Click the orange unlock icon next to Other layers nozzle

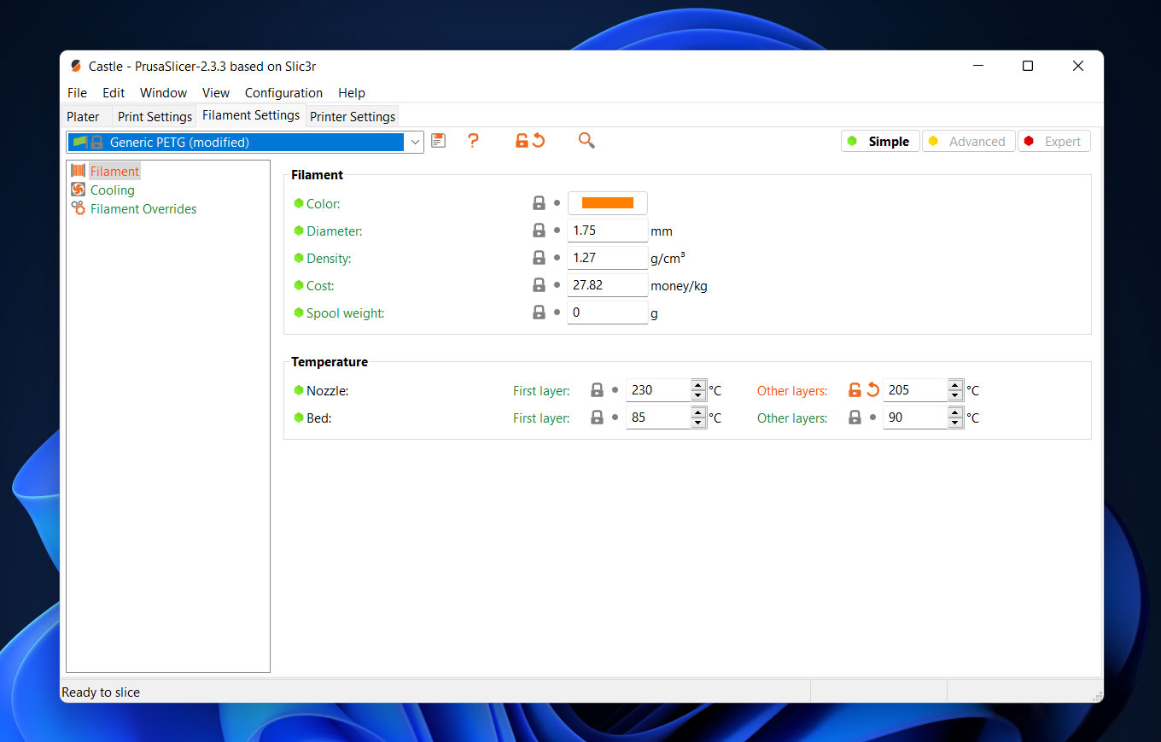pos(855,390)
